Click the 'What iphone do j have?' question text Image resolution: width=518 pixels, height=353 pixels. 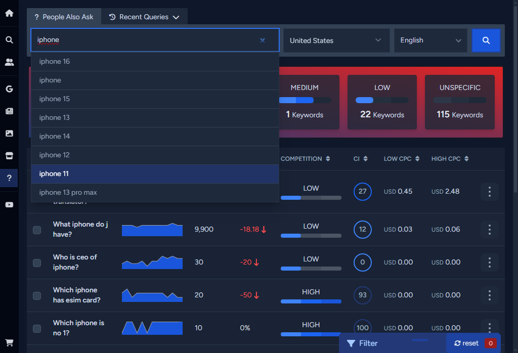pos(80,230)
